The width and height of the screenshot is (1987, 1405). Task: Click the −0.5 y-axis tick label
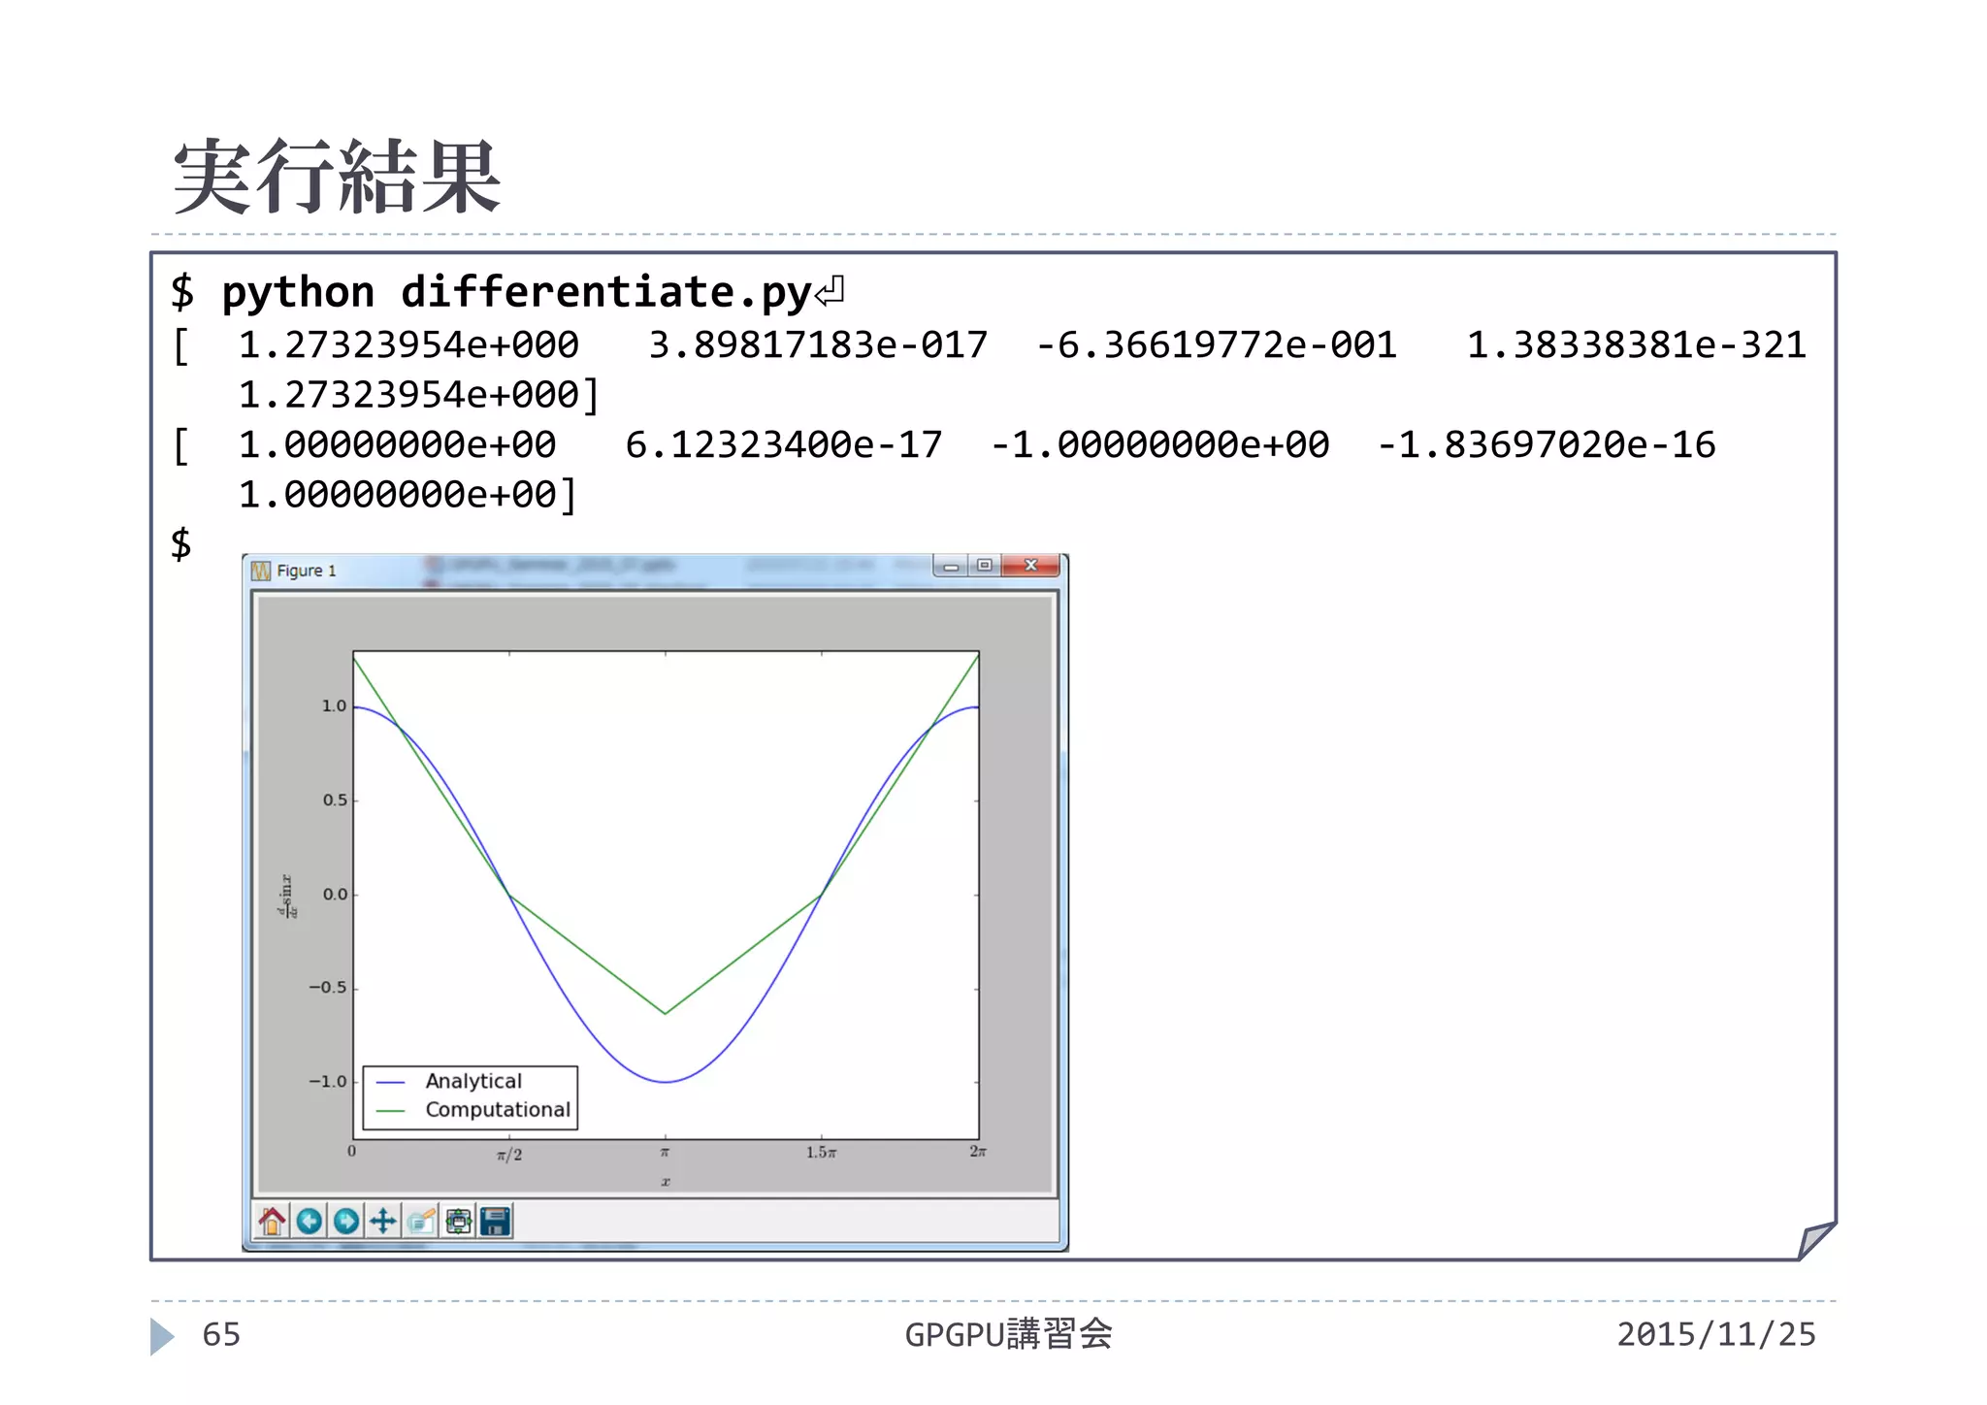point(327,988)
